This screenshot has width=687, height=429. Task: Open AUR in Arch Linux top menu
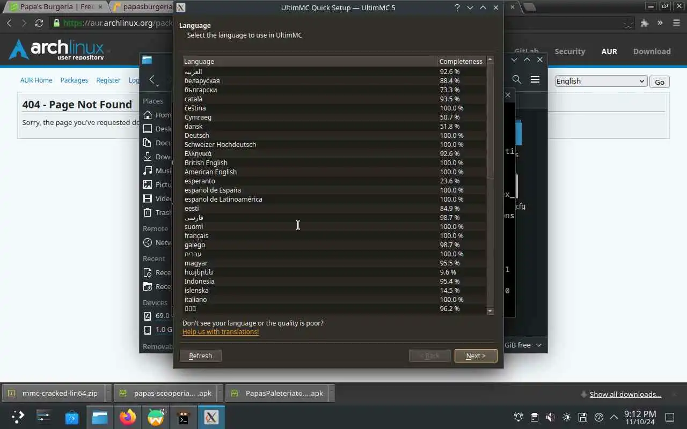[609, 51]
